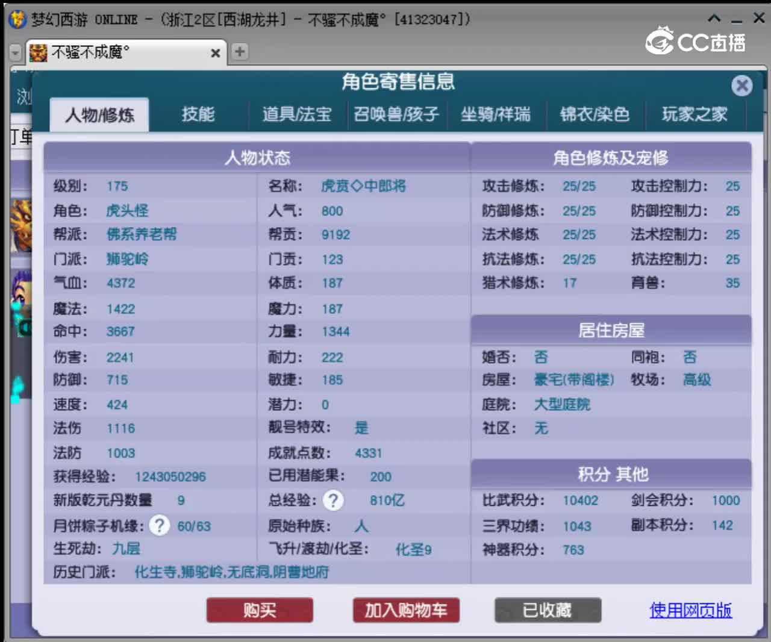Select the 不骚不成魔° window tab
Viewport: 771px width, 642px height.
click(125, 52)
